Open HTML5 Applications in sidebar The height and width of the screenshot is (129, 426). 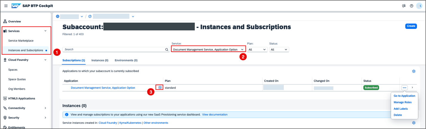(x=22, y=98)
